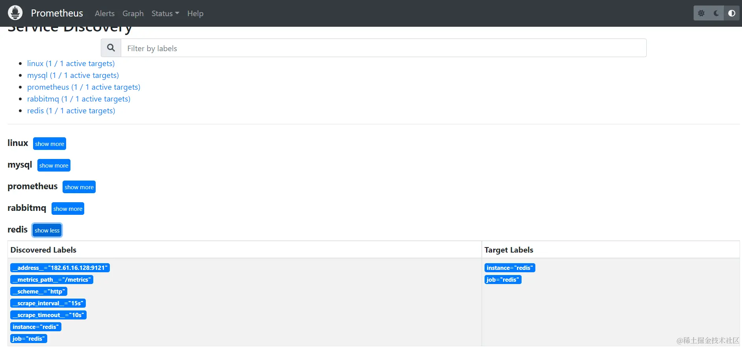This screenshot has width=742, height=347.
Task: Click discovered instance="redis" label badge
Action: coord(36,327)
